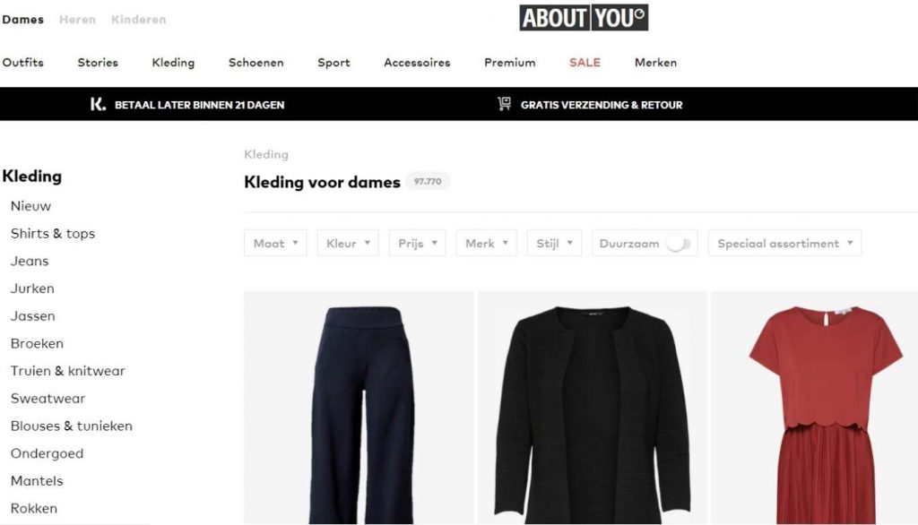Toggle the Duurzaam switch

680,244
